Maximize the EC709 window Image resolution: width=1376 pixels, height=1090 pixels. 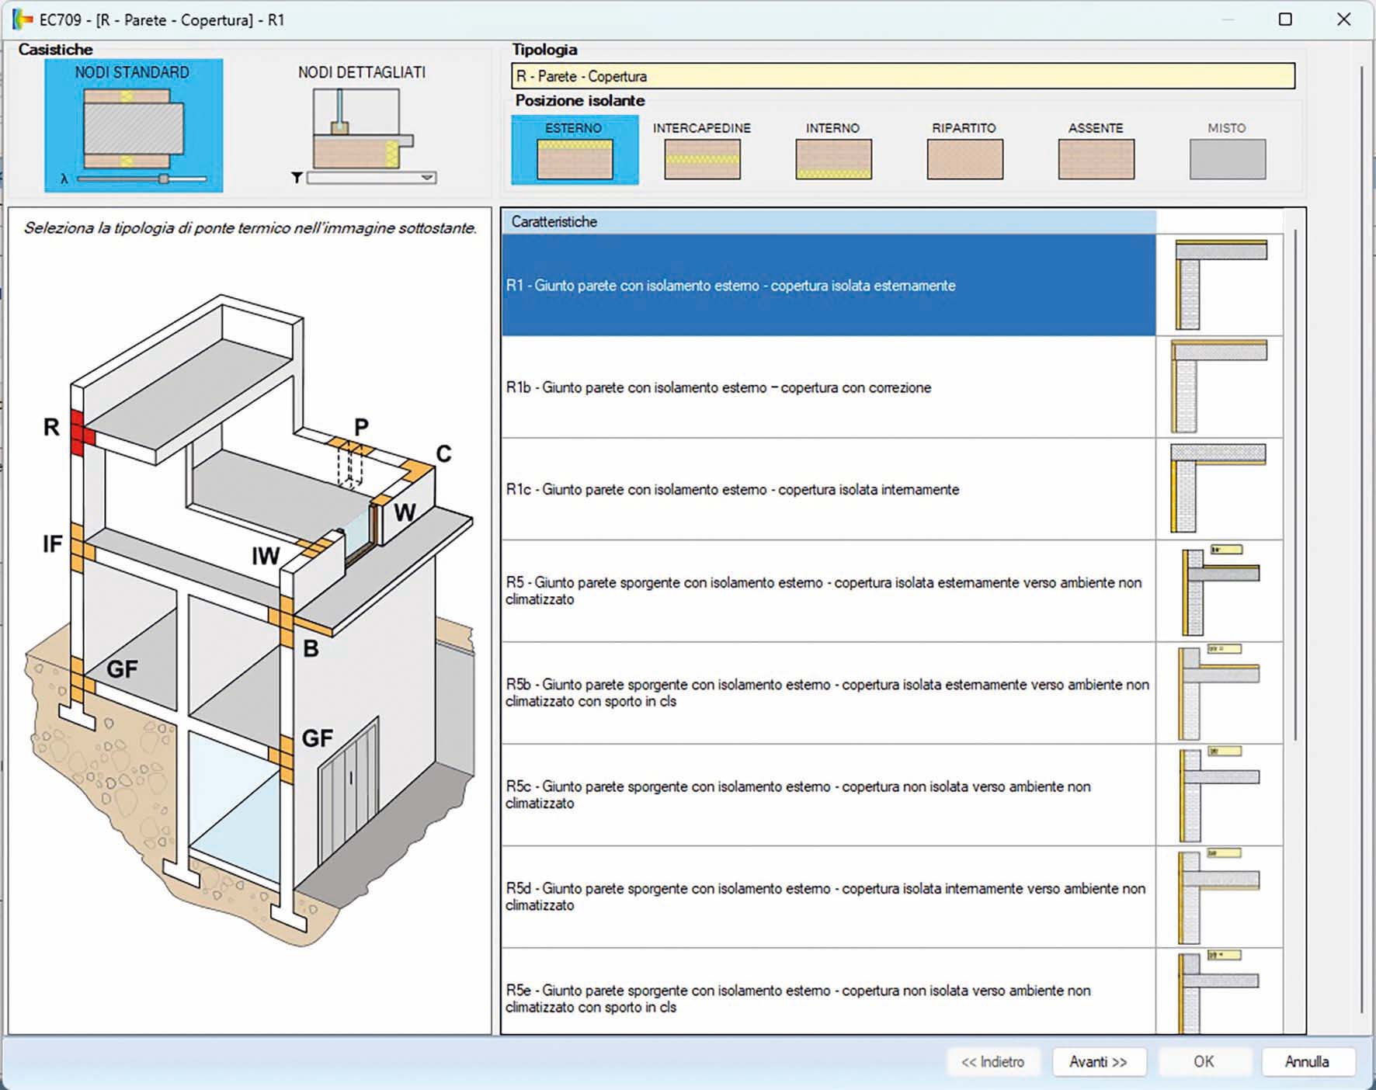[1285, 19]
